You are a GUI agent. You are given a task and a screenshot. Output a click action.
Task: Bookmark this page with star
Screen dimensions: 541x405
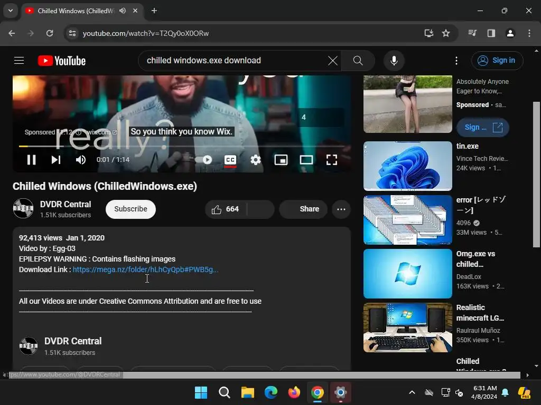(x=446, y=33)
